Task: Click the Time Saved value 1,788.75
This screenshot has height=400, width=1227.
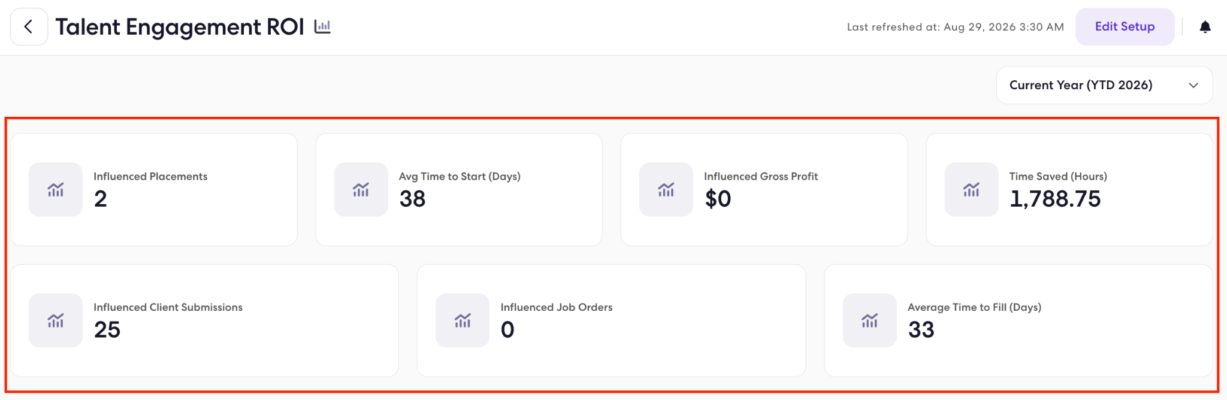Action: click(1055, 199)
